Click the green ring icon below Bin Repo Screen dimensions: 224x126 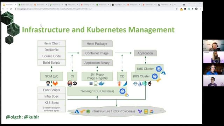tap(96, 83)
